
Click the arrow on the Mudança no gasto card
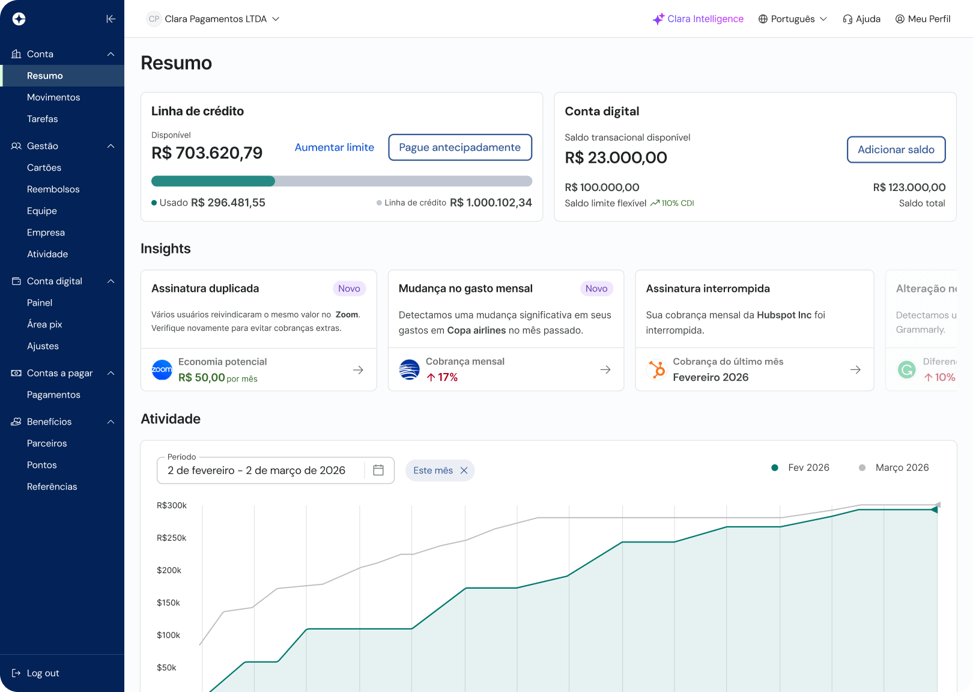(x=605, y=370)
